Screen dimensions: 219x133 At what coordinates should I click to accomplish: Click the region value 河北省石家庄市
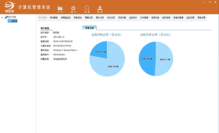(60, 59)
